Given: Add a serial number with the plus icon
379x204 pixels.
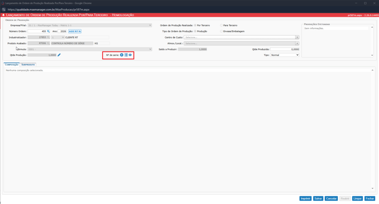Looking at the screenshot, I should 122,55.
